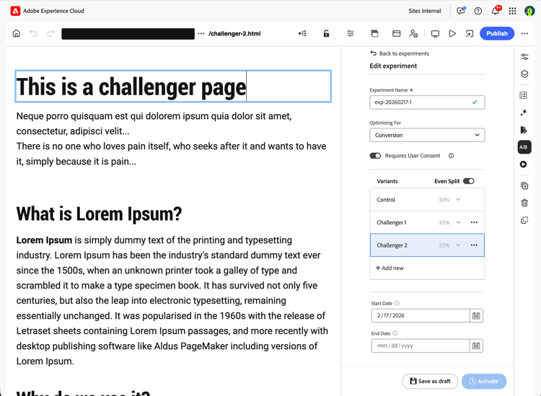Expand the Challenger 1 variant chevron
This screenshot has width=541, height=396.
click(x=458, y=222)
